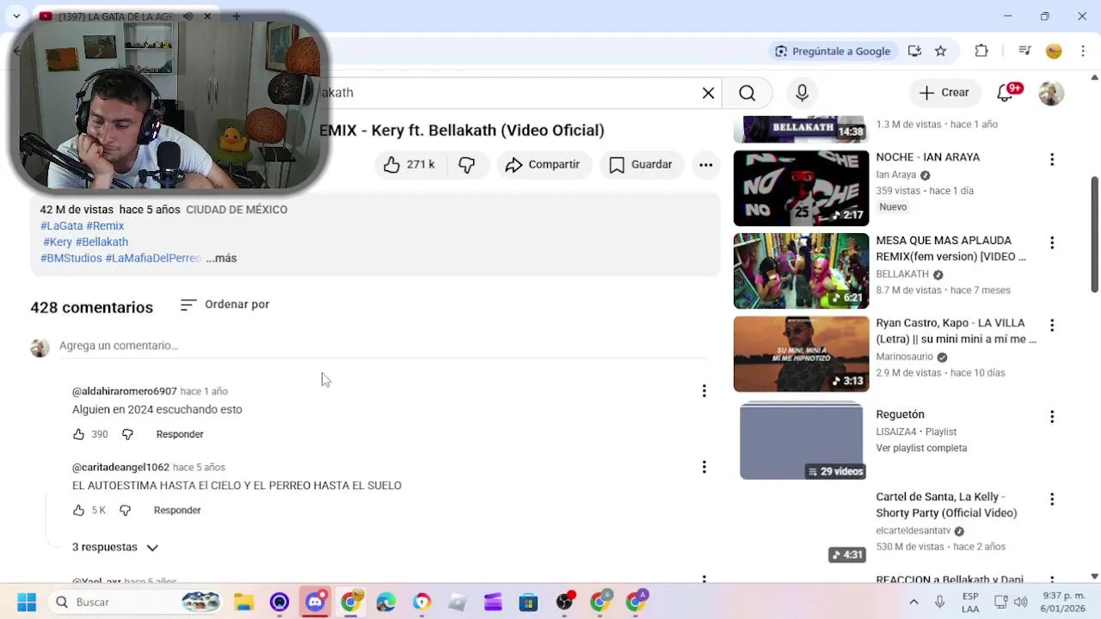This screenshot has height=619, width=1101.
Task: Open Discord from taskbar
Action: click(315, 602)
